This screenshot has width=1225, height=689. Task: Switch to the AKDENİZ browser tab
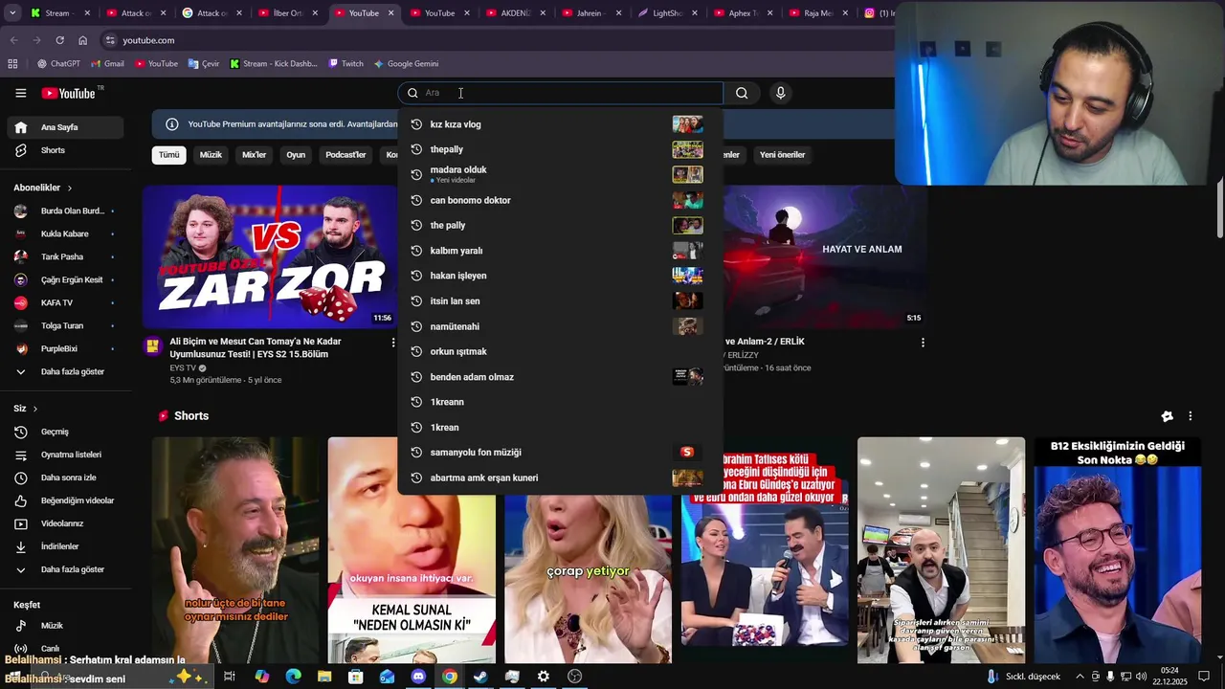(516, 13)
